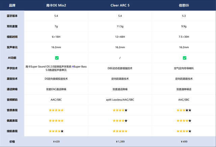Click the 南卡OE Mix2 音质表现 star rating
This screenshot has height=147, width=216.
(x=56, y=110)
